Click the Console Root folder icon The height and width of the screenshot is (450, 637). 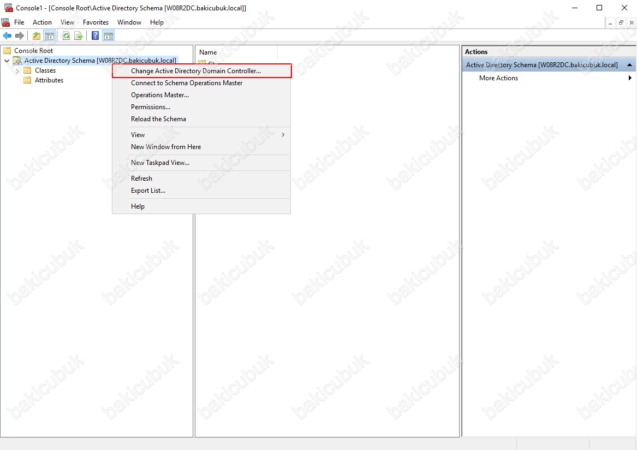point(7,50)
